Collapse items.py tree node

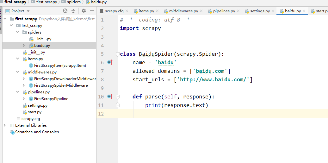coord(18,59)
